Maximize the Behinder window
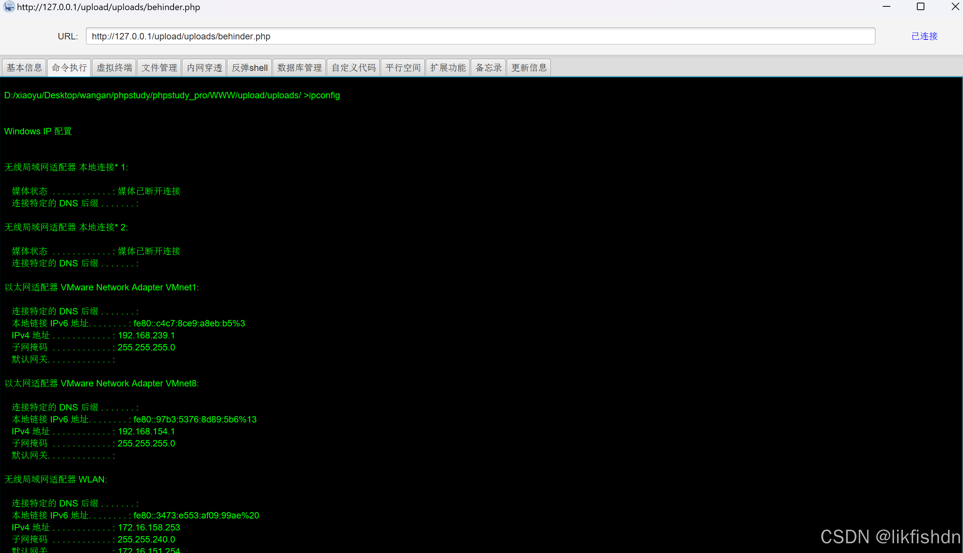 pyautogui.click(x=921, y=7)
